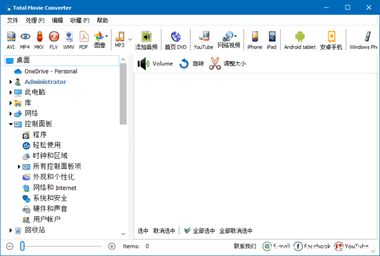Expand the 回收站 tree node
The image size is (380, 256).
[x=11, y=230]
